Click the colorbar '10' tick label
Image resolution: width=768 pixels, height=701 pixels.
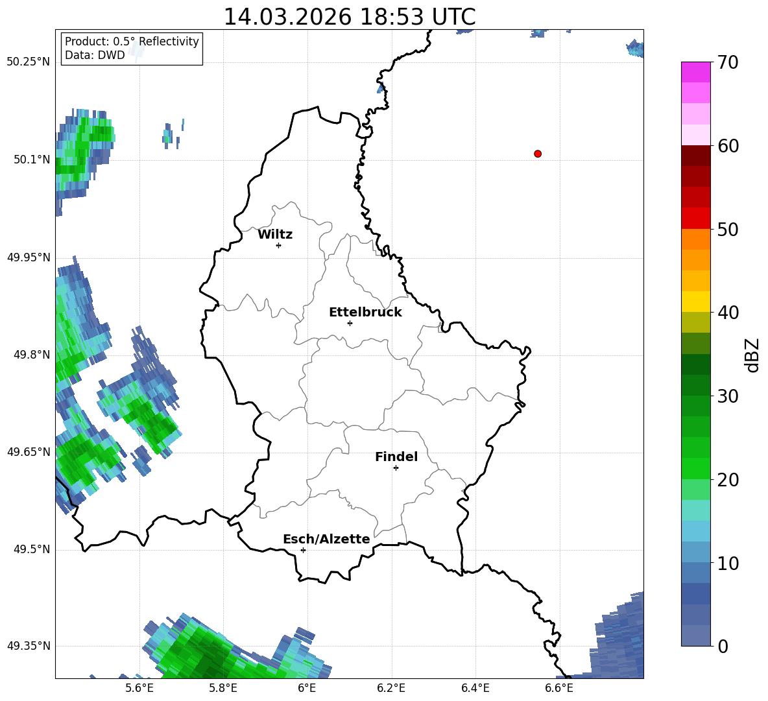point(728,564)
